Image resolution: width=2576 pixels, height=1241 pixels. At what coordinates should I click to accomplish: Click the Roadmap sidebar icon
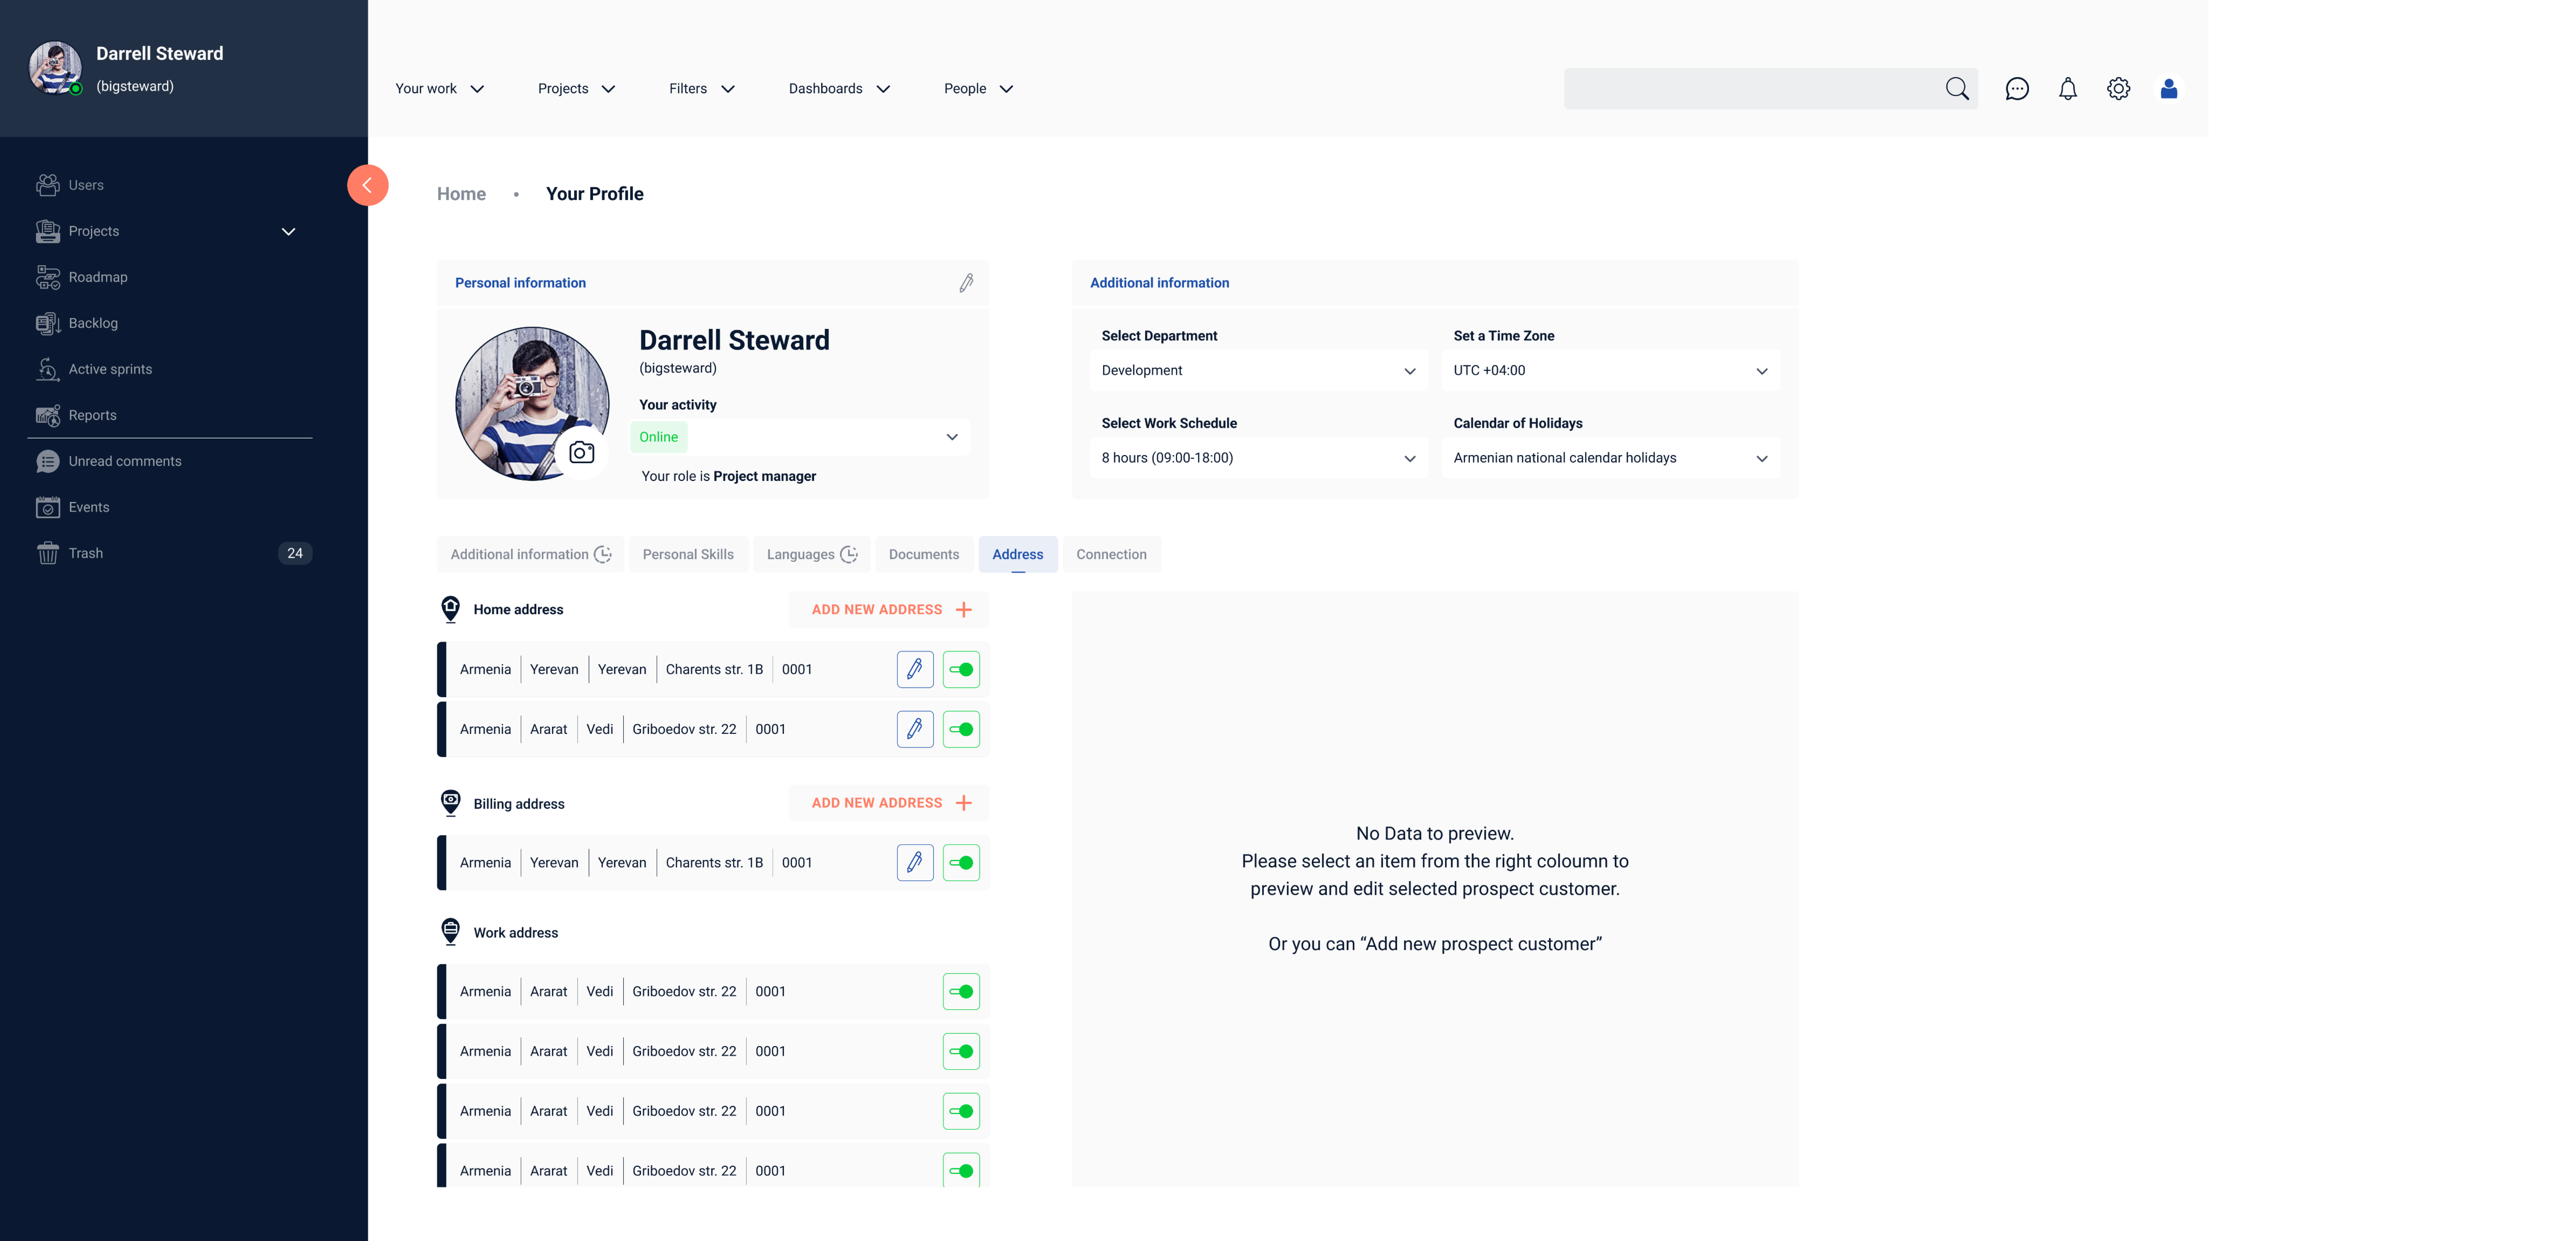point(48,277)
